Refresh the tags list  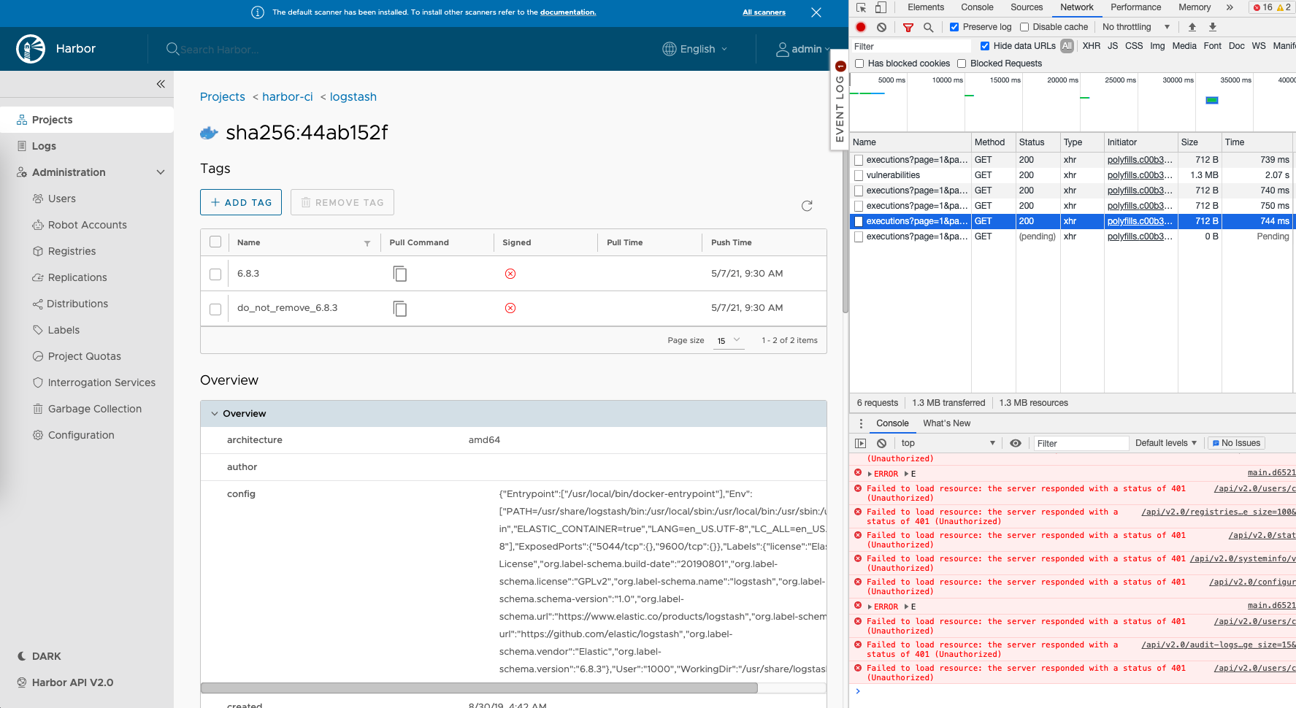[807, 206]
